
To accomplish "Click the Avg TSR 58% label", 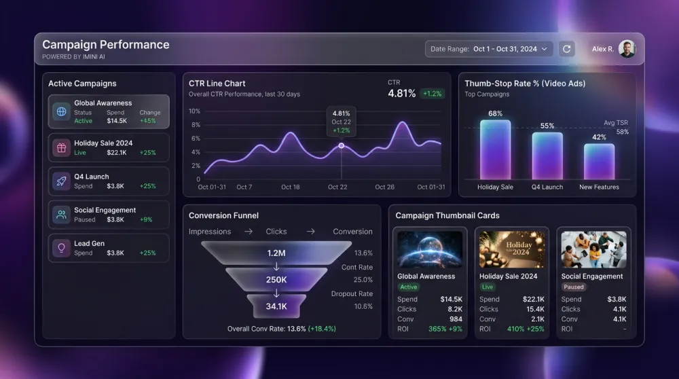I will tap(617, 127).
